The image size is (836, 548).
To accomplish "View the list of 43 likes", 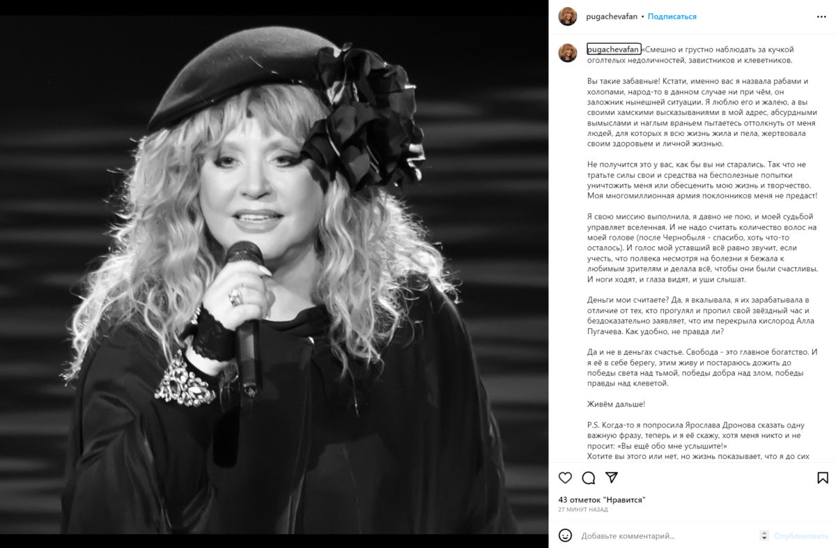I will point(602,500).
